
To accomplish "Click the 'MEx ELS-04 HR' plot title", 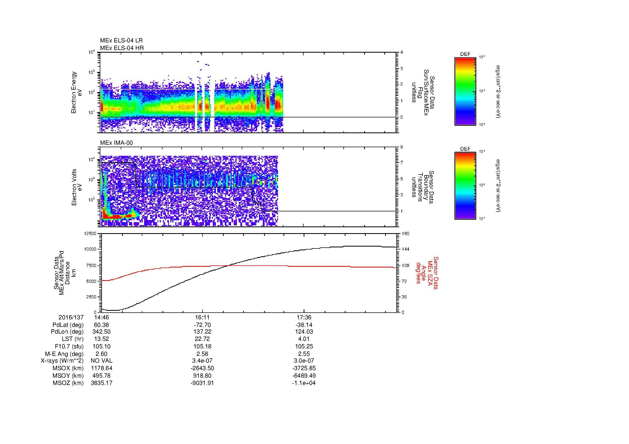I will coord(122,48).
